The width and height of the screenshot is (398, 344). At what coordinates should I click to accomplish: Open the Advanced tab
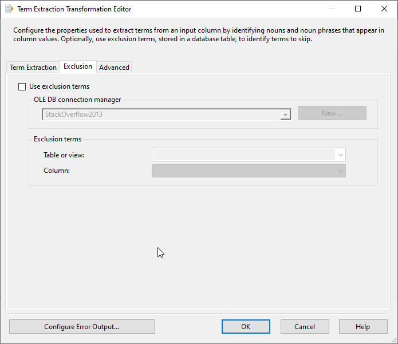(x=114, y=68)
